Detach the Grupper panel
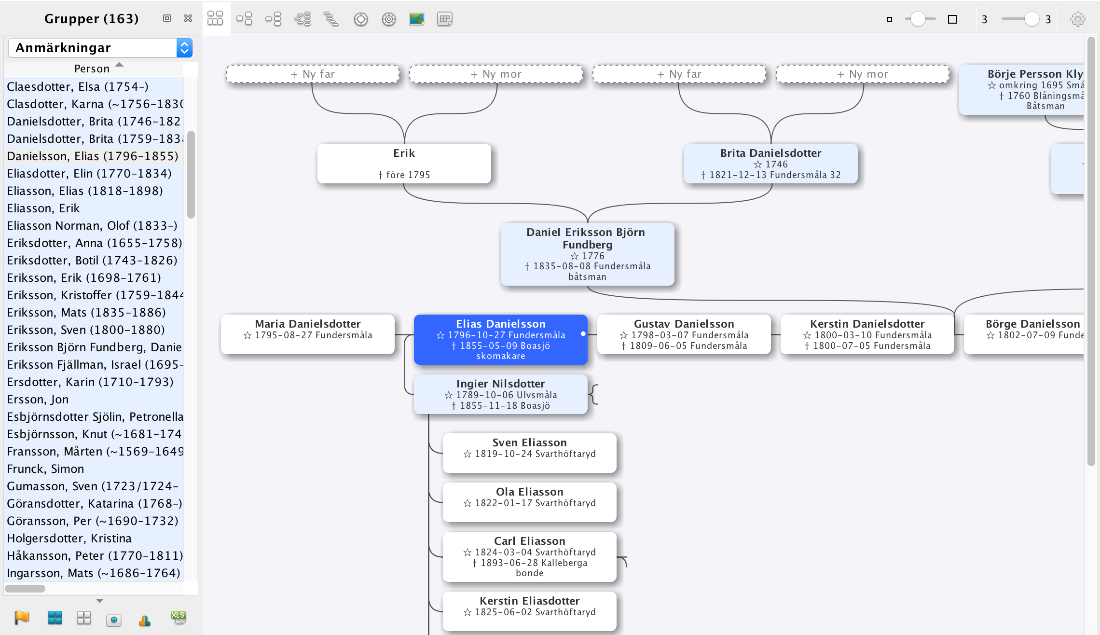Screen dimensions: 1100x635 point(167,18)
